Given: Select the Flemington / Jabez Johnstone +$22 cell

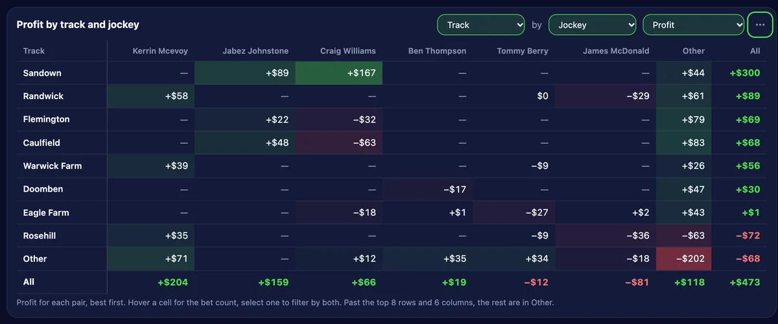Looking at the screenshot, I should coord(245,119).
